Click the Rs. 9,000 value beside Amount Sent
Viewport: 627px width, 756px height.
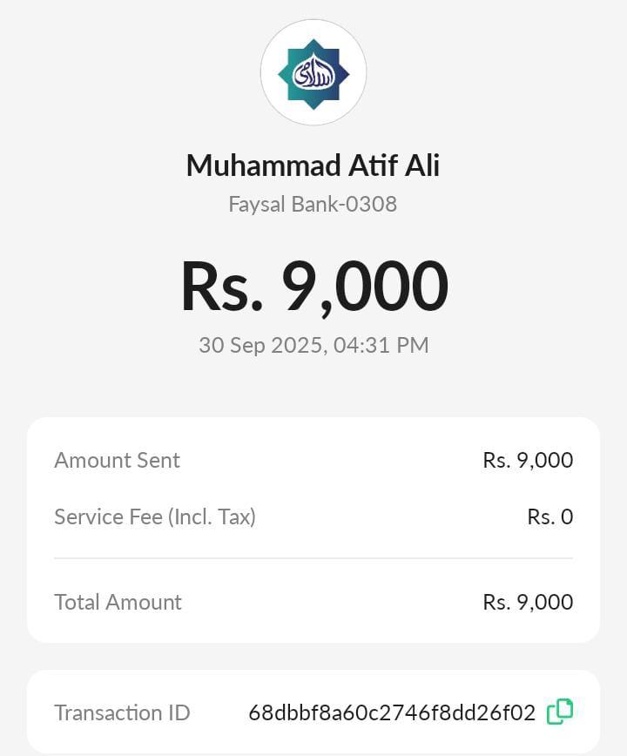click(528, 460)
